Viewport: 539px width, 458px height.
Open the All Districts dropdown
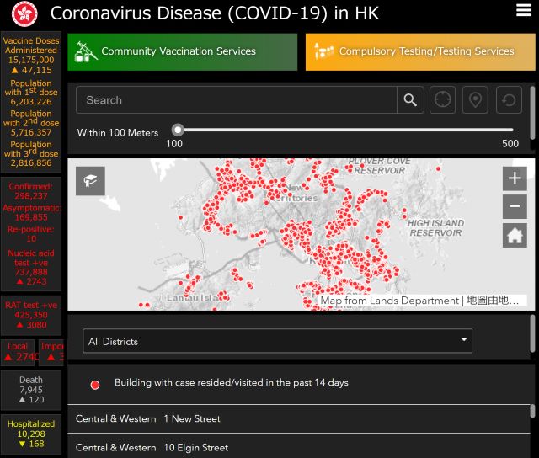pos(277,341)
